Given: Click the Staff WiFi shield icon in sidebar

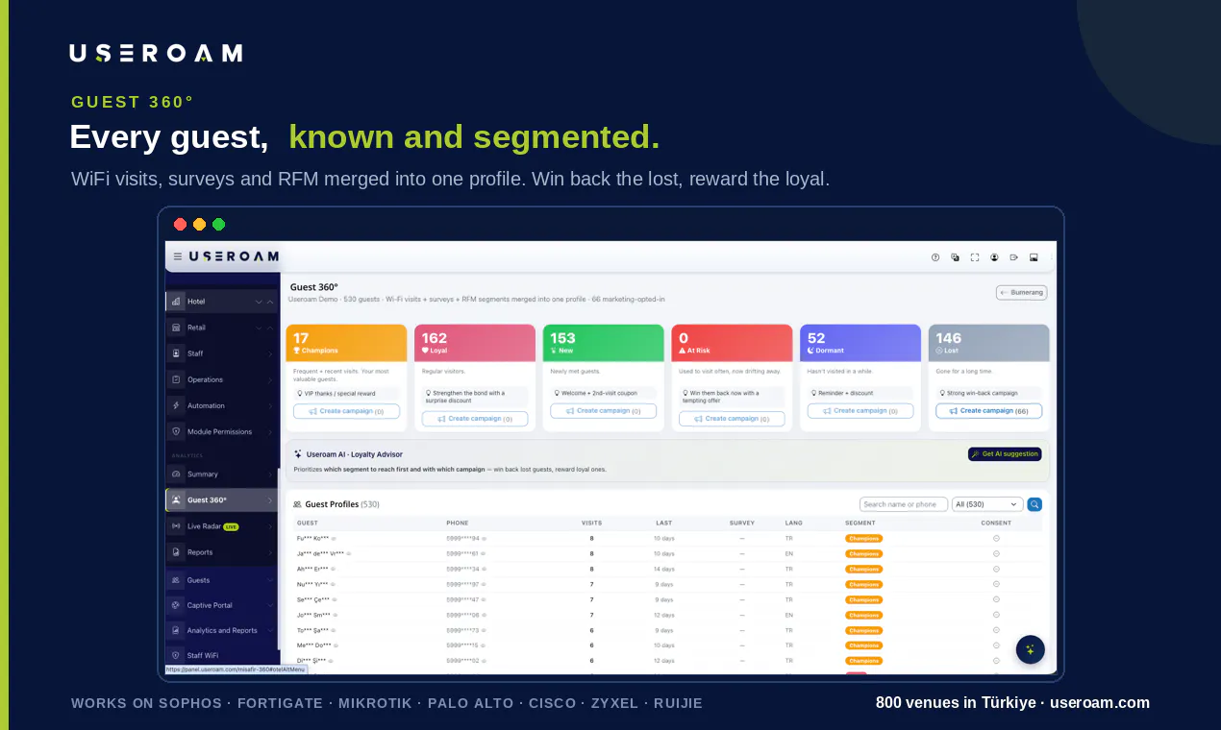Looking at the screenshot, I should [176, 655].
